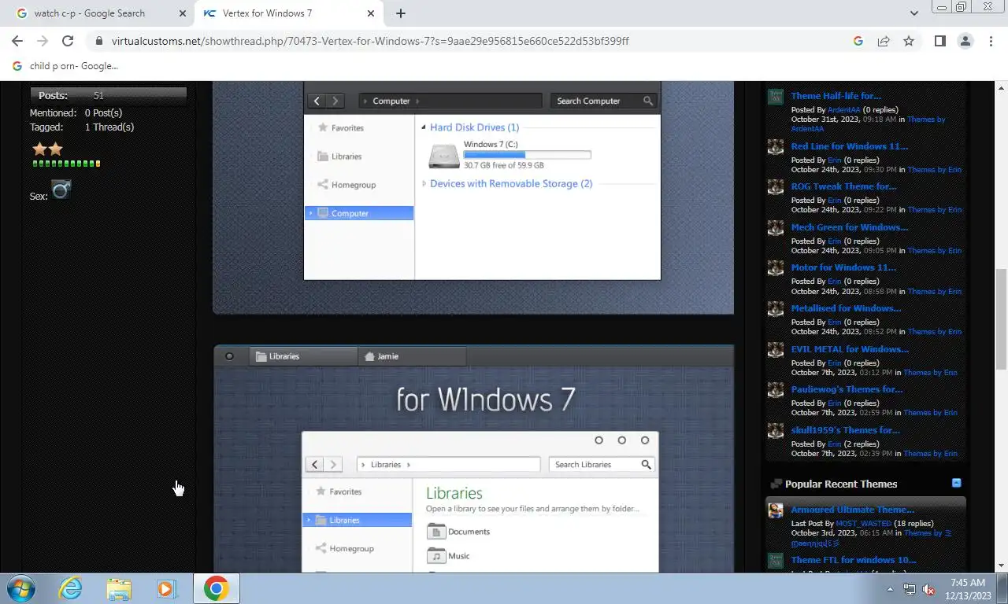Open the Chrome three-dot menu
The image size is (1008, 604).
click(x=990, y=41)
